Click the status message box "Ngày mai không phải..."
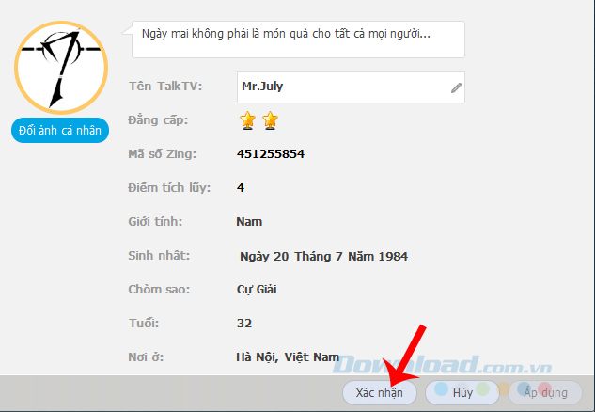This screenshot has height=412, width=595. 298,40
